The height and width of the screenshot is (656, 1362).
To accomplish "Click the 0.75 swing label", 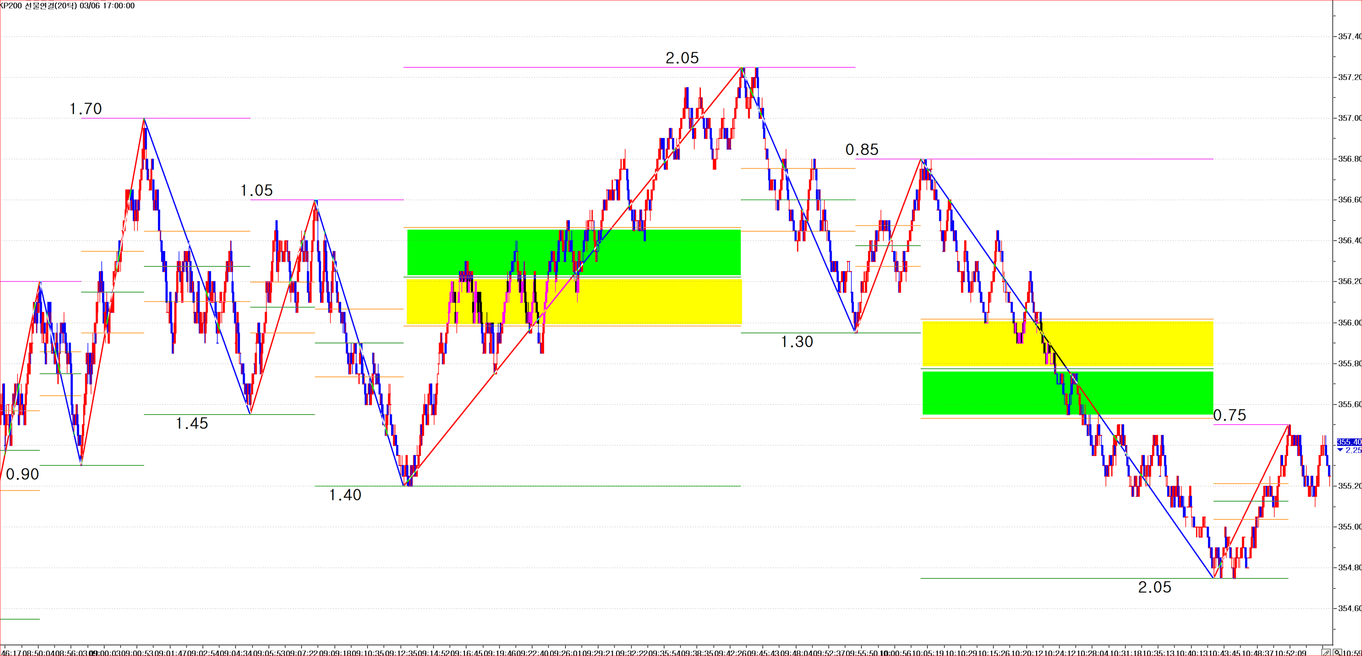I will click(x=1229, y=415).
